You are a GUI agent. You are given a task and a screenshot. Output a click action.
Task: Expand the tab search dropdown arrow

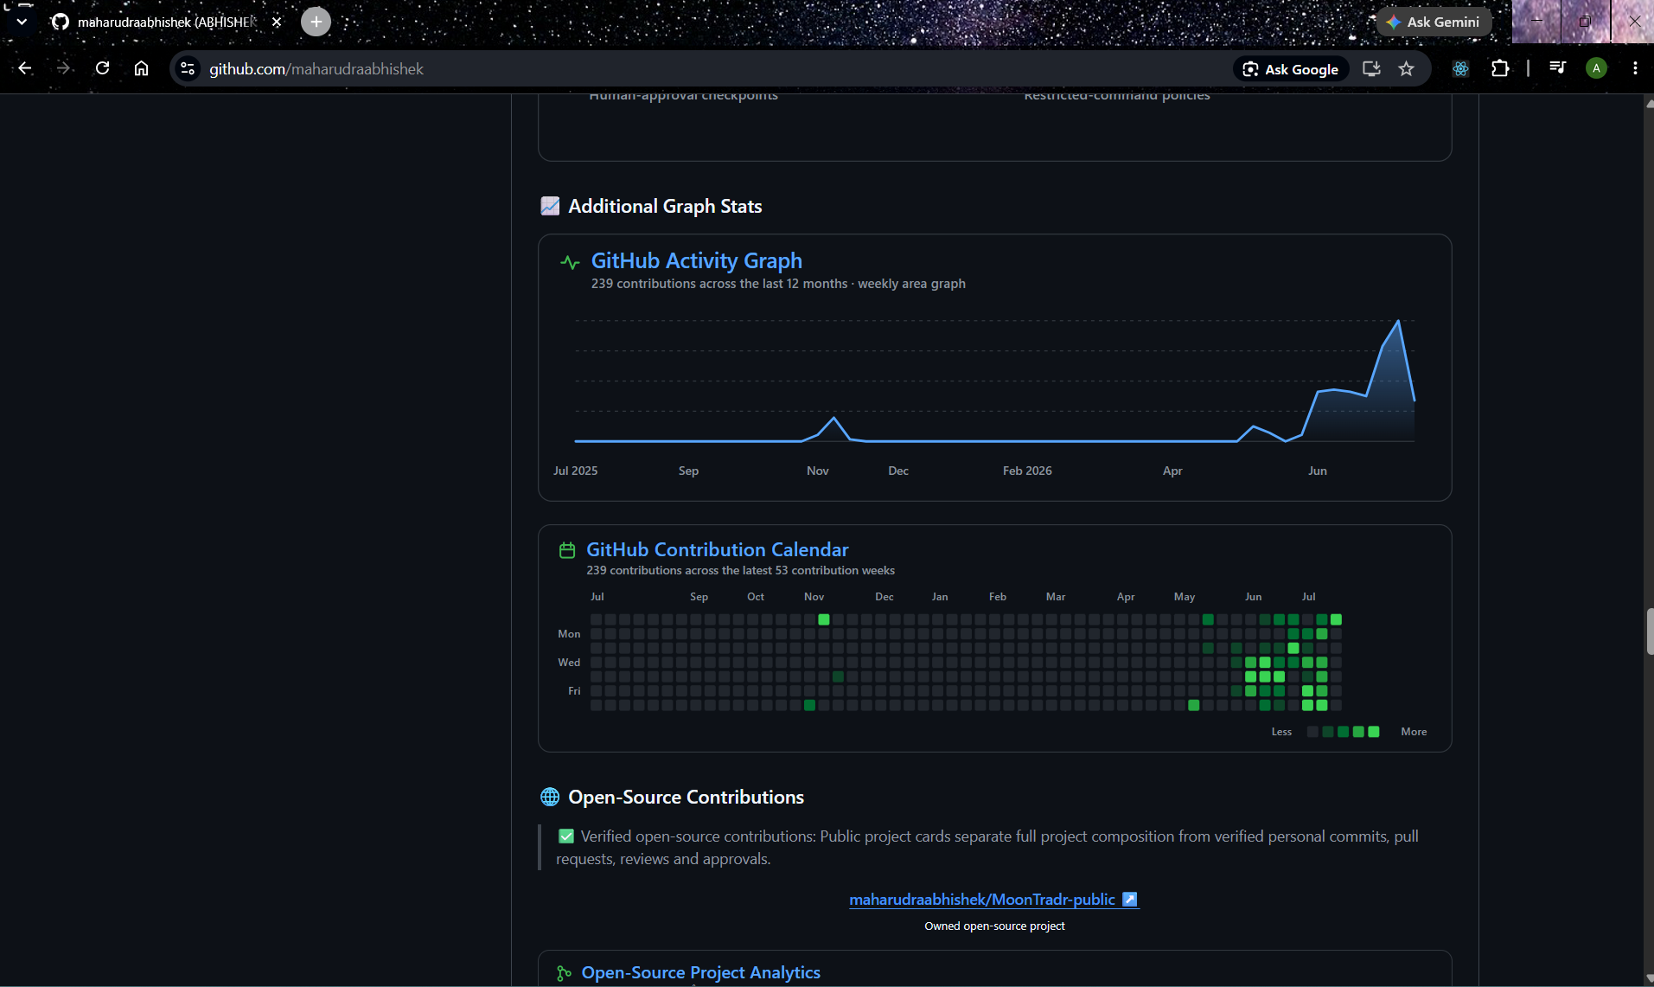(22, 22)
